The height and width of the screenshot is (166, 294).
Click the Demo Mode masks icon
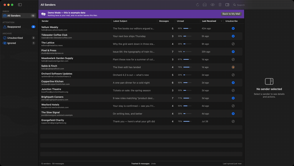pyautogui.click(x=44, y=14)
